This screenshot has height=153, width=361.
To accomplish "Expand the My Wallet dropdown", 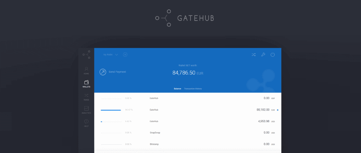I will click(x=110, y=55).
